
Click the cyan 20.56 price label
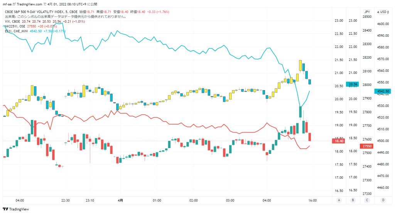point(353,84)
